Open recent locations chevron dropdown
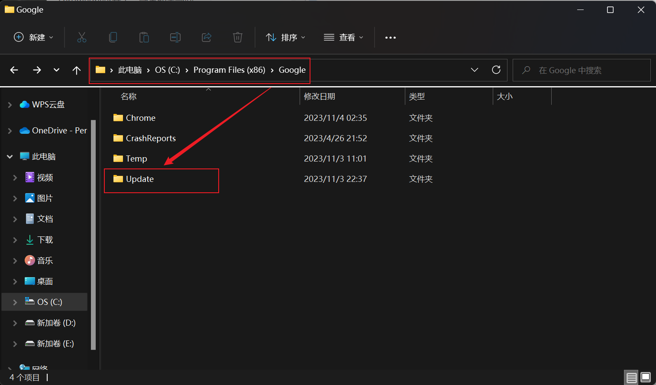The width and height of the screenshot is (656, 385). 56,70
